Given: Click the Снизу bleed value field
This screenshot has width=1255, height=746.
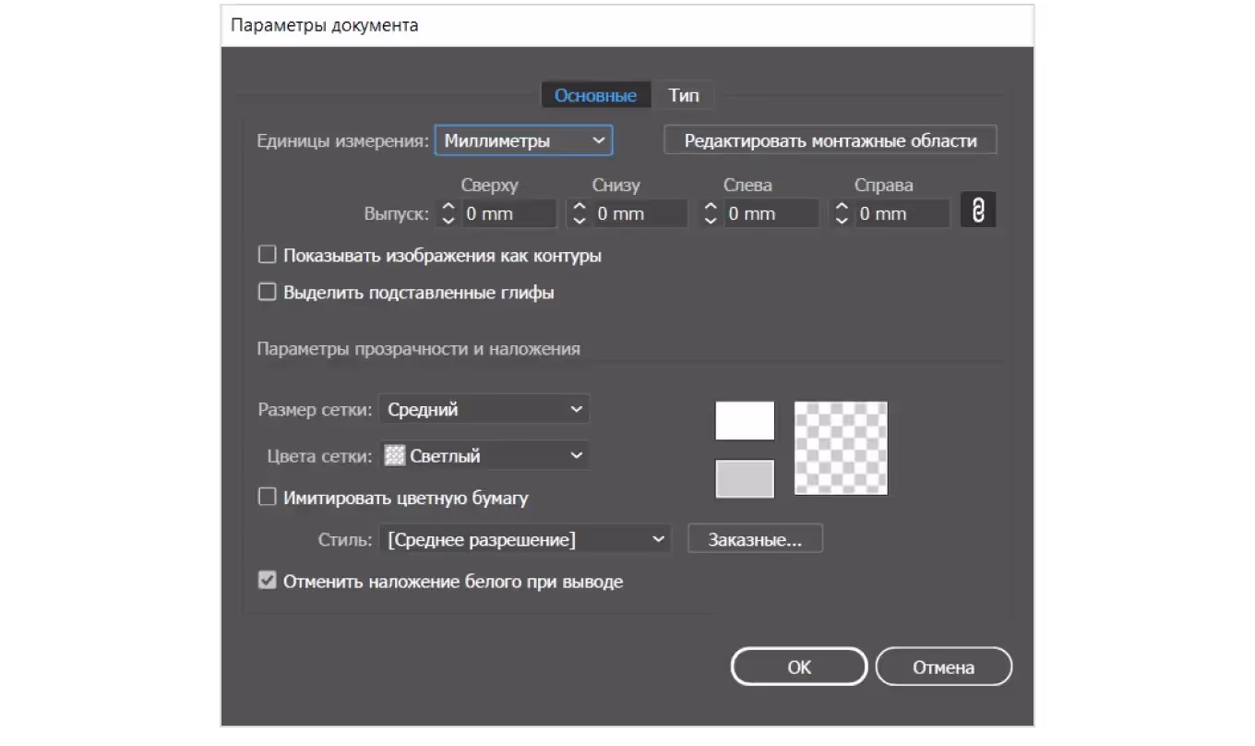Looking at the screenshot, I should point(640,213).
